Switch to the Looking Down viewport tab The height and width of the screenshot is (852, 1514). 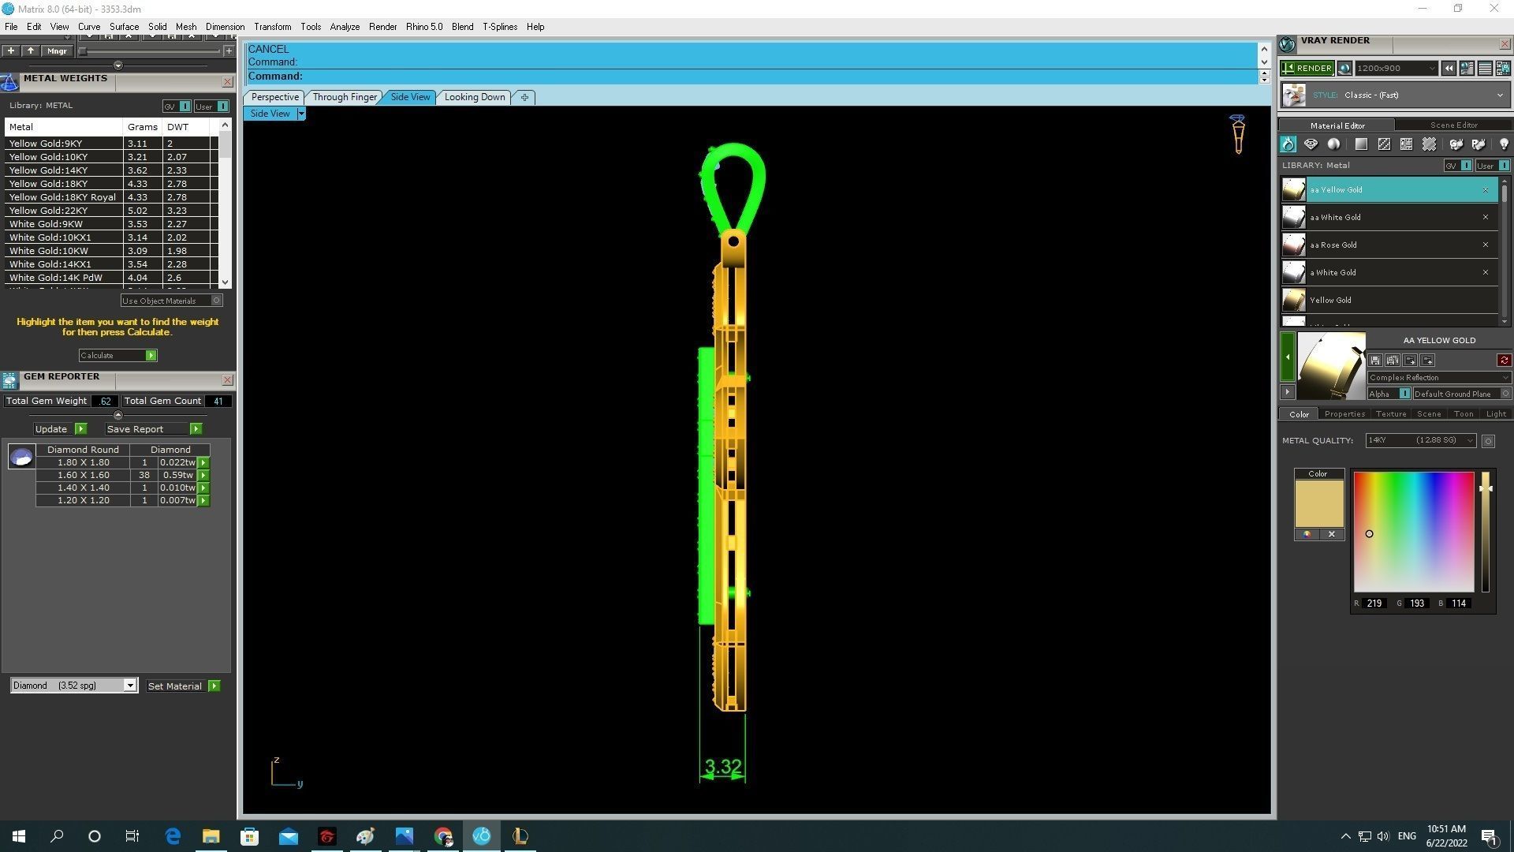click(474, 97)
